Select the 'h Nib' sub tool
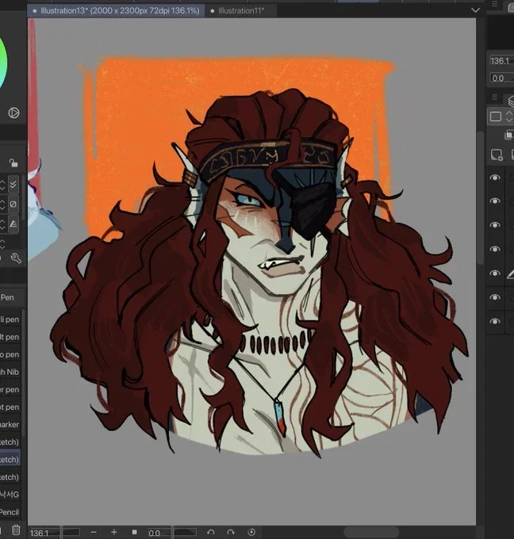Viewport: 514px width, 539px height. [10, 372]
